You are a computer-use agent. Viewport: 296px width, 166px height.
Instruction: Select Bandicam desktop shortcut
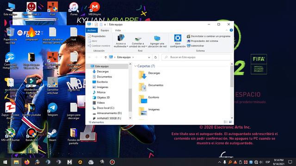click(31, 135)
